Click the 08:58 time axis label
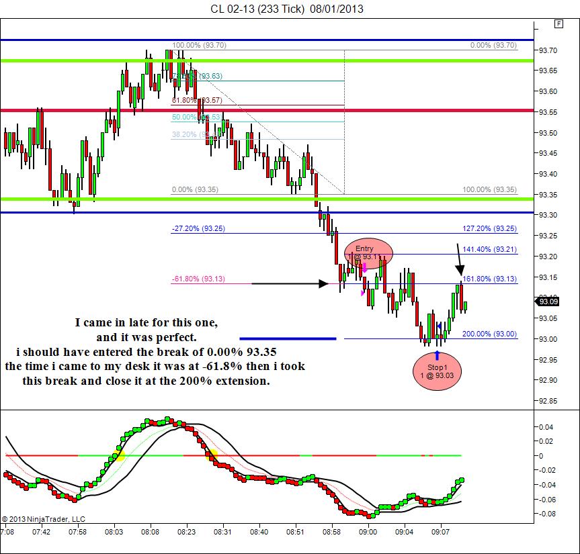 (331, 532)
